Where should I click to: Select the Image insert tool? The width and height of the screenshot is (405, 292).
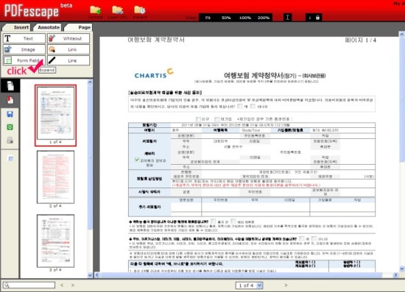pyautogui.click(x=24, y=49)
